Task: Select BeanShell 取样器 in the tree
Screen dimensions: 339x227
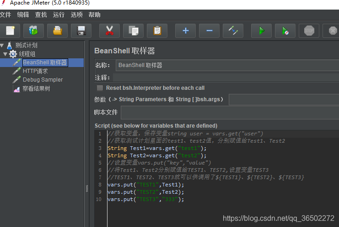Action: (45, 62)
